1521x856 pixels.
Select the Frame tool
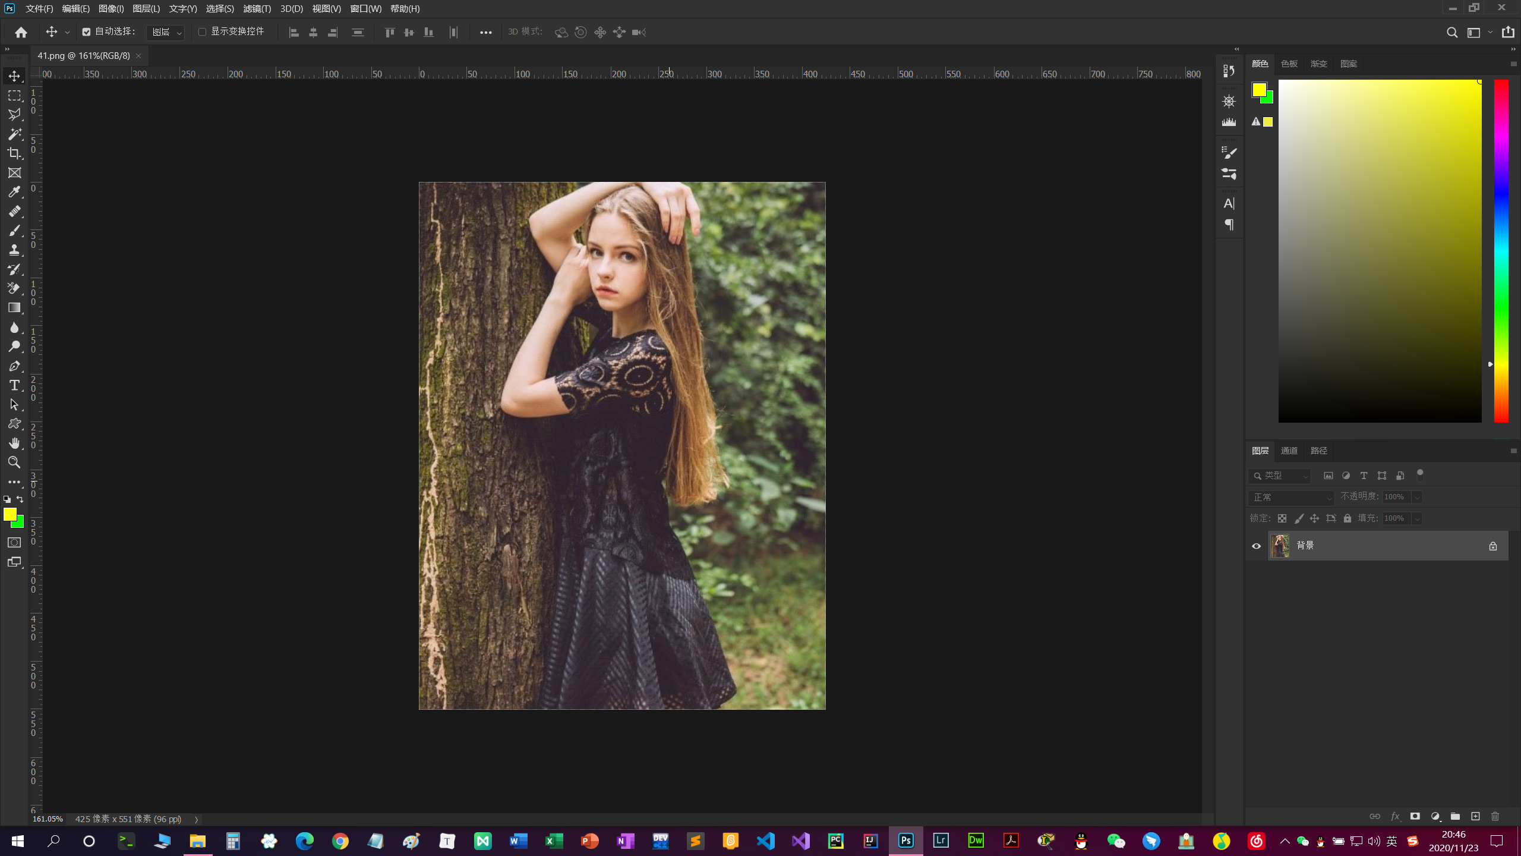pyautogui.click(x=14, y=172)
